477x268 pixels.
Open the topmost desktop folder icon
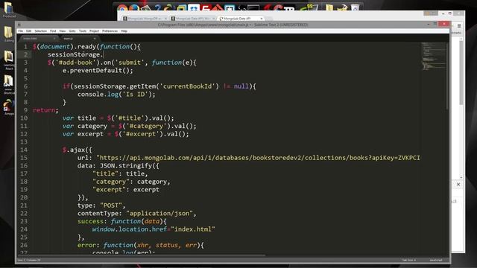point(8,9)
